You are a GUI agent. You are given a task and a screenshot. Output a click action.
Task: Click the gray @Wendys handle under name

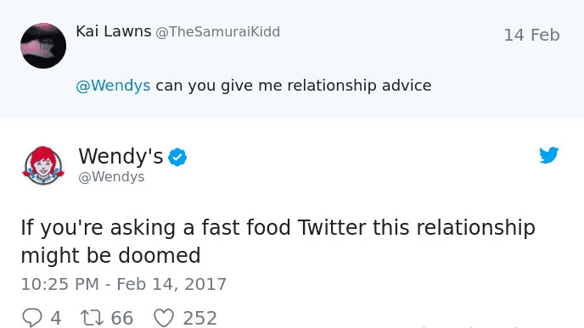(111, 176)
